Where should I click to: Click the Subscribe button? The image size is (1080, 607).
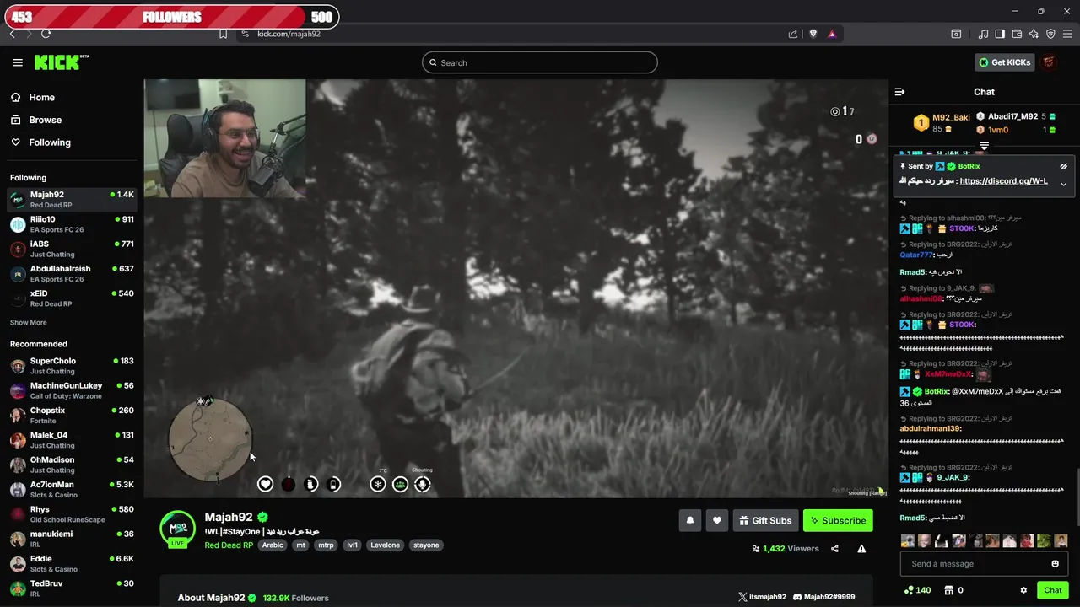[838, 521]
